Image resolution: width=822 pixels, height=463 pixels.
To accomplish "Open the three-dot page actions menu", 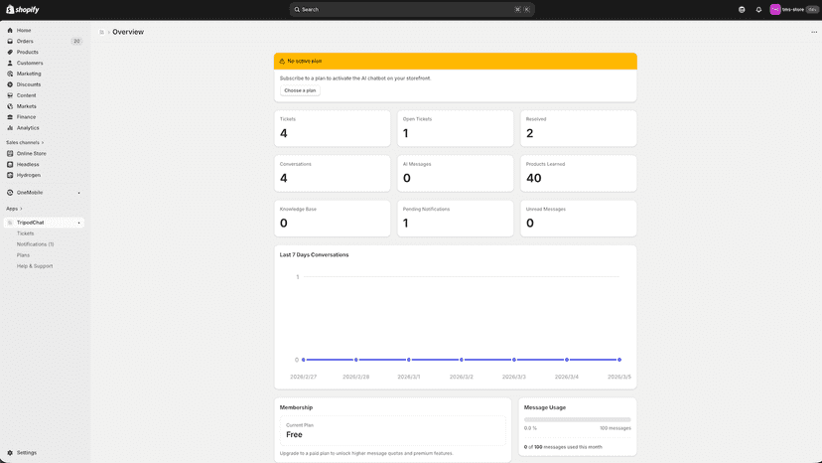I will tap(814, 32).
